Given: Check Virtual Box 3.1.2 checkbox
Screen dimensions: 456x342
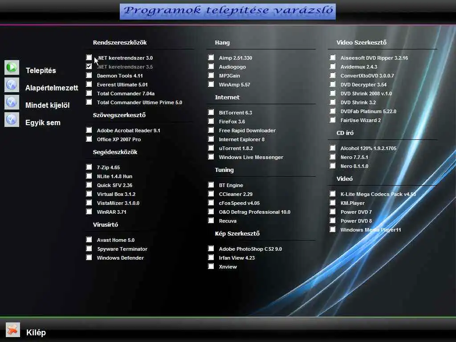Looking at the screenshot, I should click(x=89, y=194).
